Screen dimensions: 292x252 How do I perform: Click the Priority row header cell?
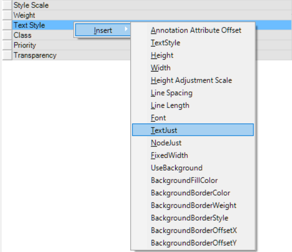pyautogui.click(x=7, y=45)
